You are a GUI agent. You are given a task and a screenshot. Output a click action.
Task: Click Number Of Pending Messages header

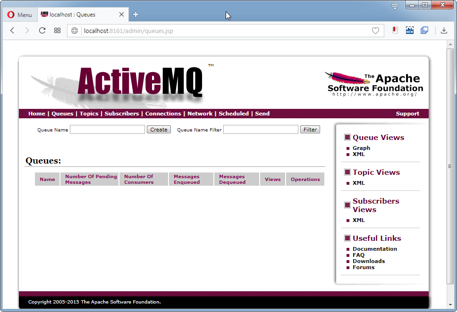point(90,179)
